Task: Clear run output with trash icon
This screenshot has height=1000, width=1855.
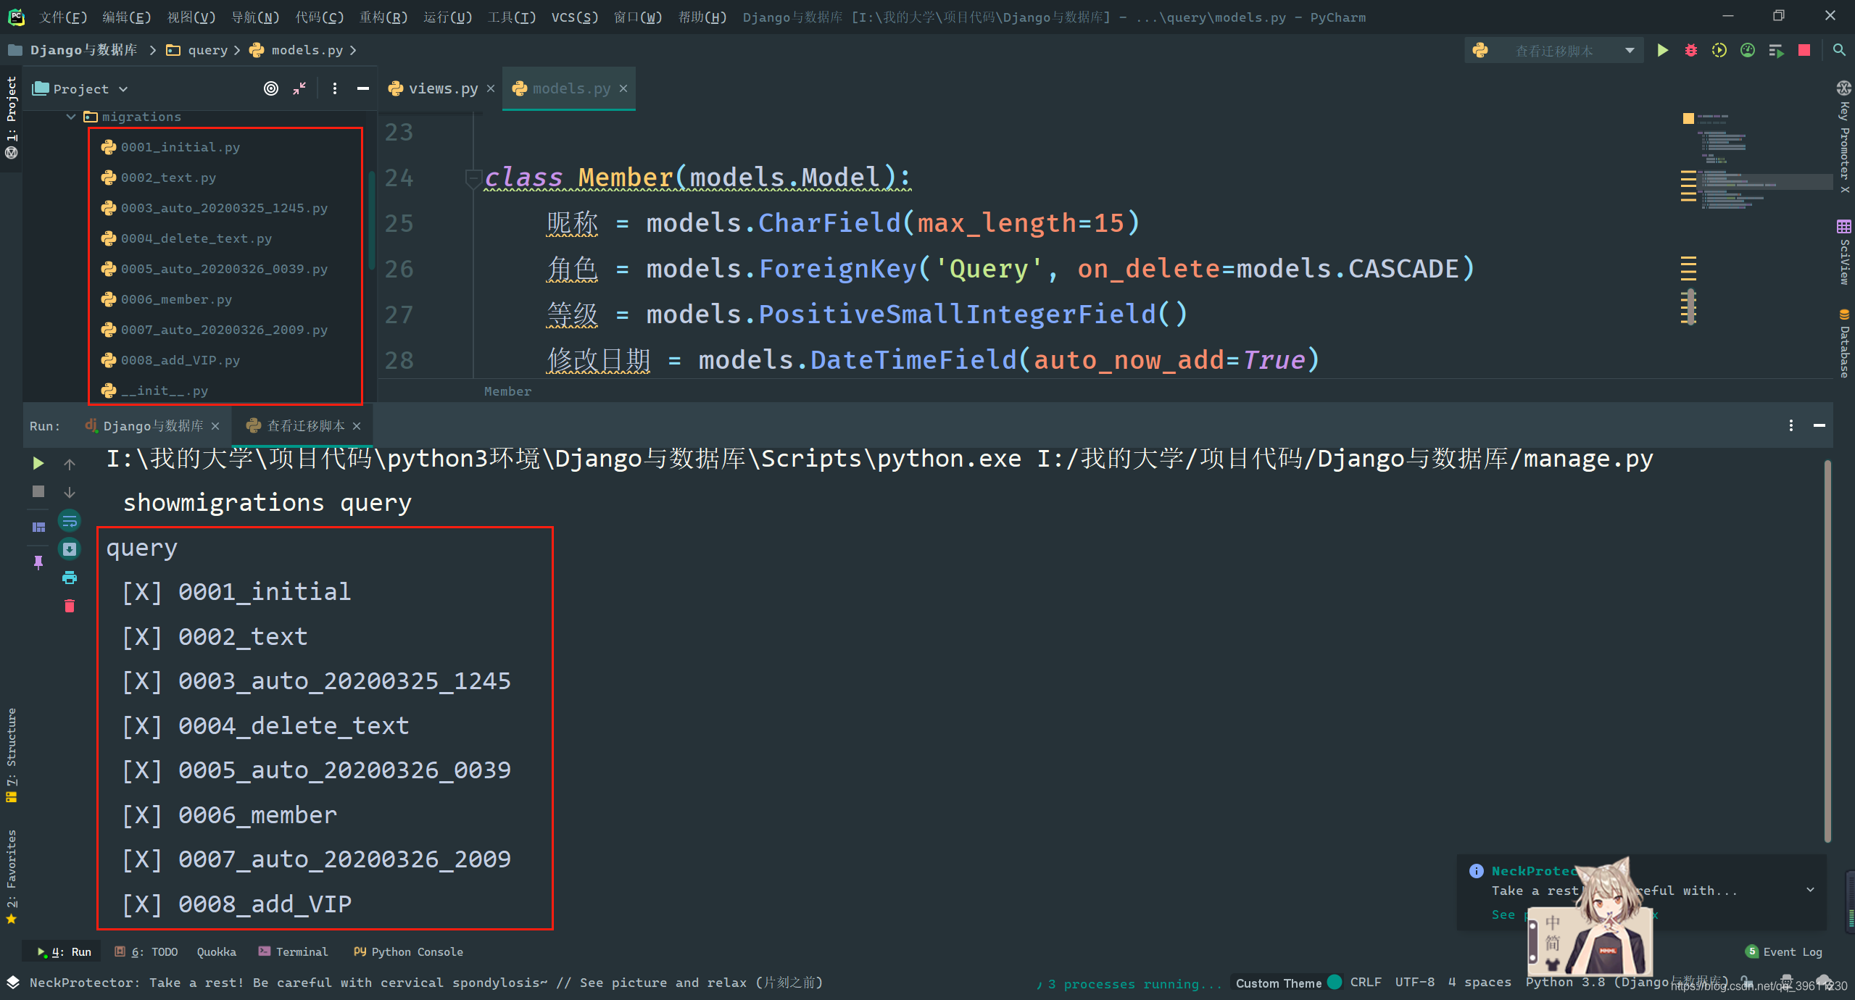Action: [x=70, y=606]
